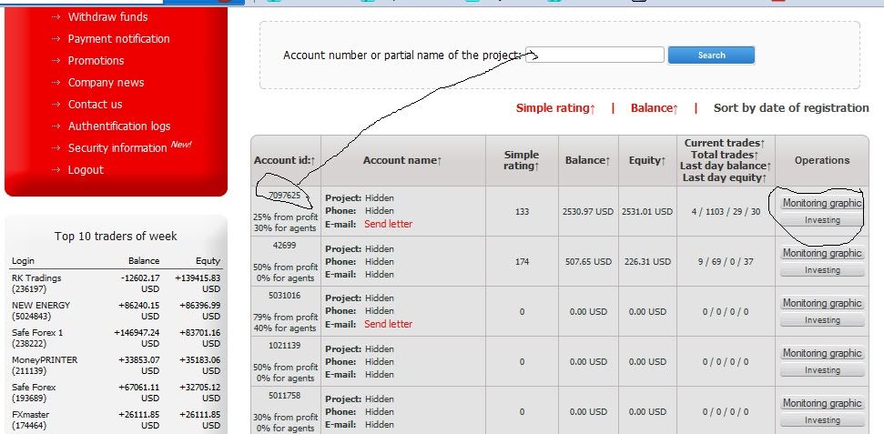Click Send letter for account 7097625
Viewport: 884px width, 434px height.
pyautogui.click(x=388, y=224)
